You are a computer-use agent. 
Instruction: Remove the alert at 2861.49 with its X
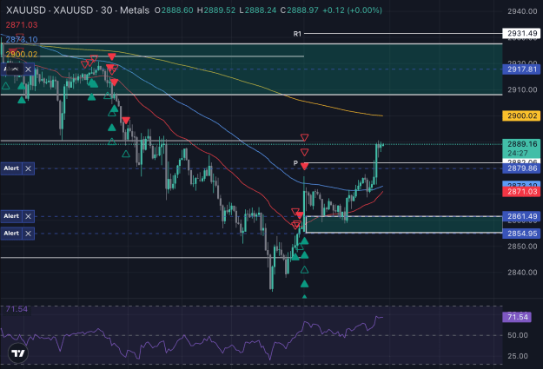pyautogui.click(x=29, y=216)
